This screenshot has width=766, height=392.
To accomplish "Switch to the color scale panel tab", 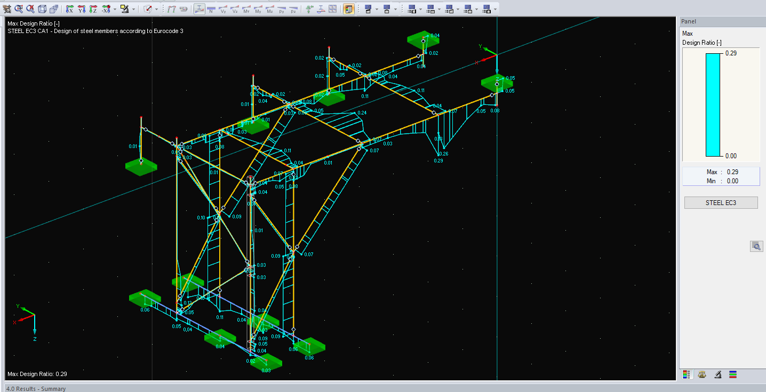I will (687, 374).
